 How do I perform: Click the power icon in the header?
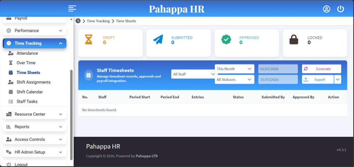(341, 9)
